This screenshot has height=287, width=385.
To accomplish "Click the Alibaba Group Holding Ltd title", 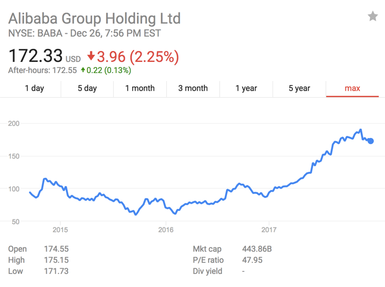I will click(x=94, y=19).
